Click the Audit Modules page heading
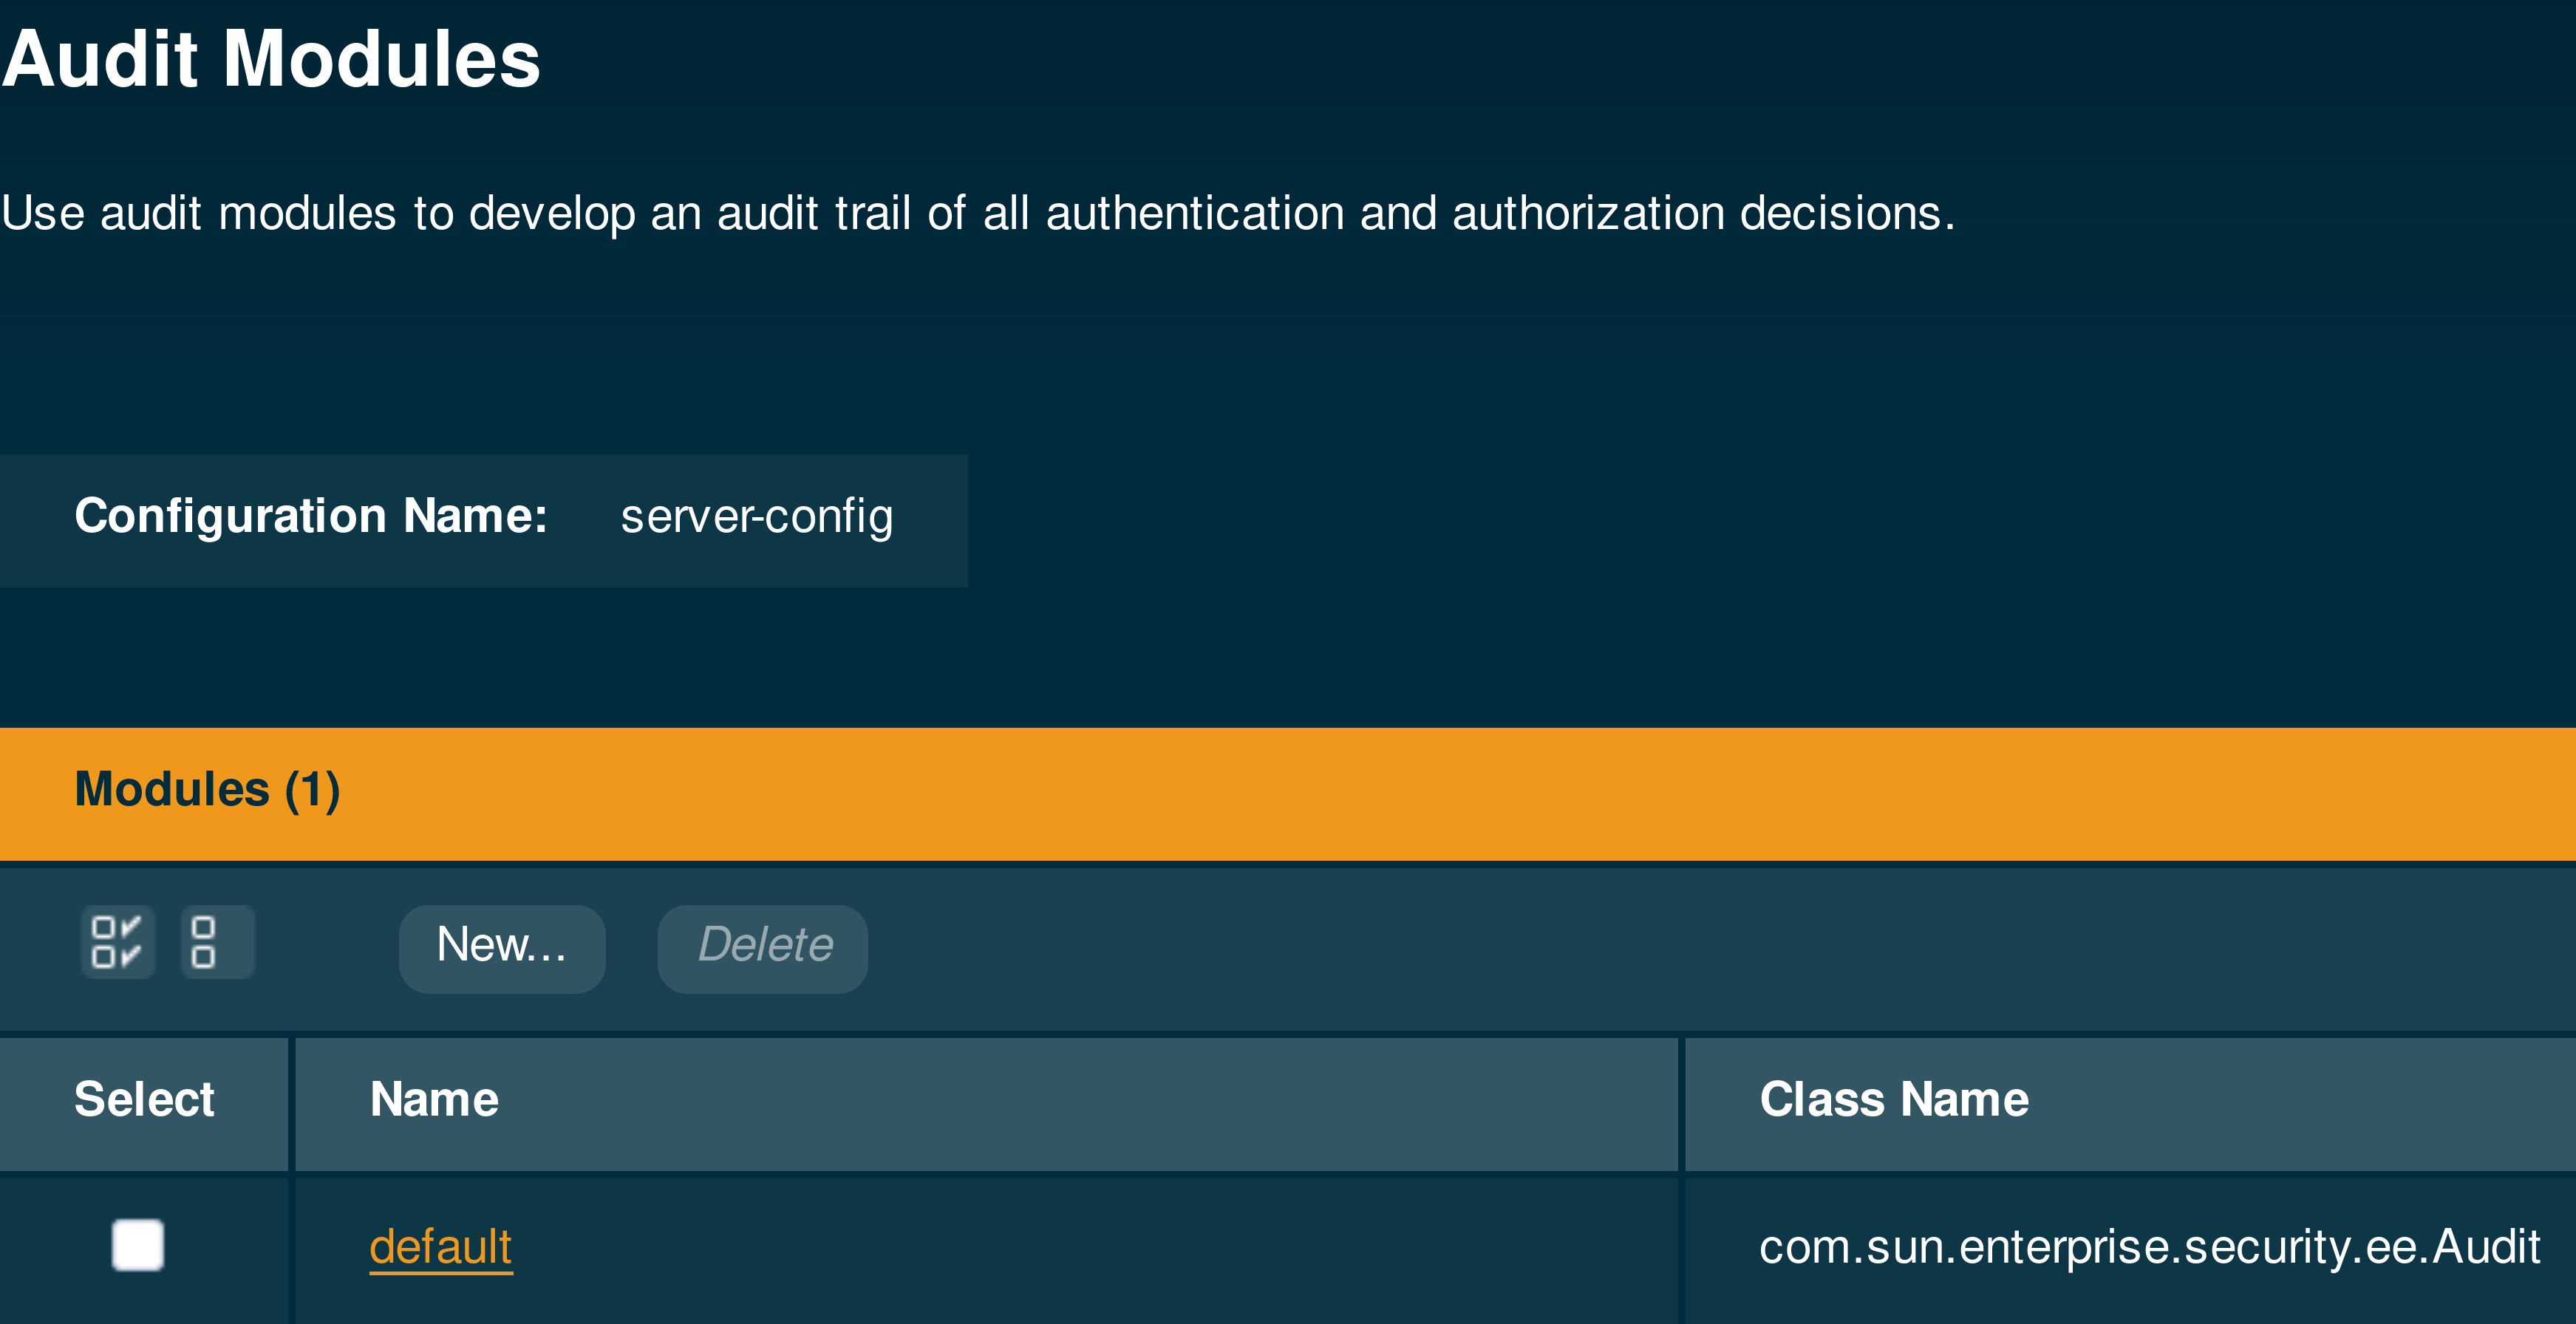The width and height of the screenshot is (2576, 1324). (x=271, y=60)
